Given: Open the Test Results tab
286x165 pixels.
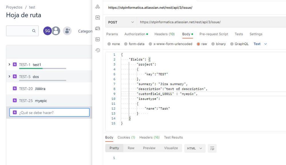Looking at the screenshot, I should click(173, 137).
